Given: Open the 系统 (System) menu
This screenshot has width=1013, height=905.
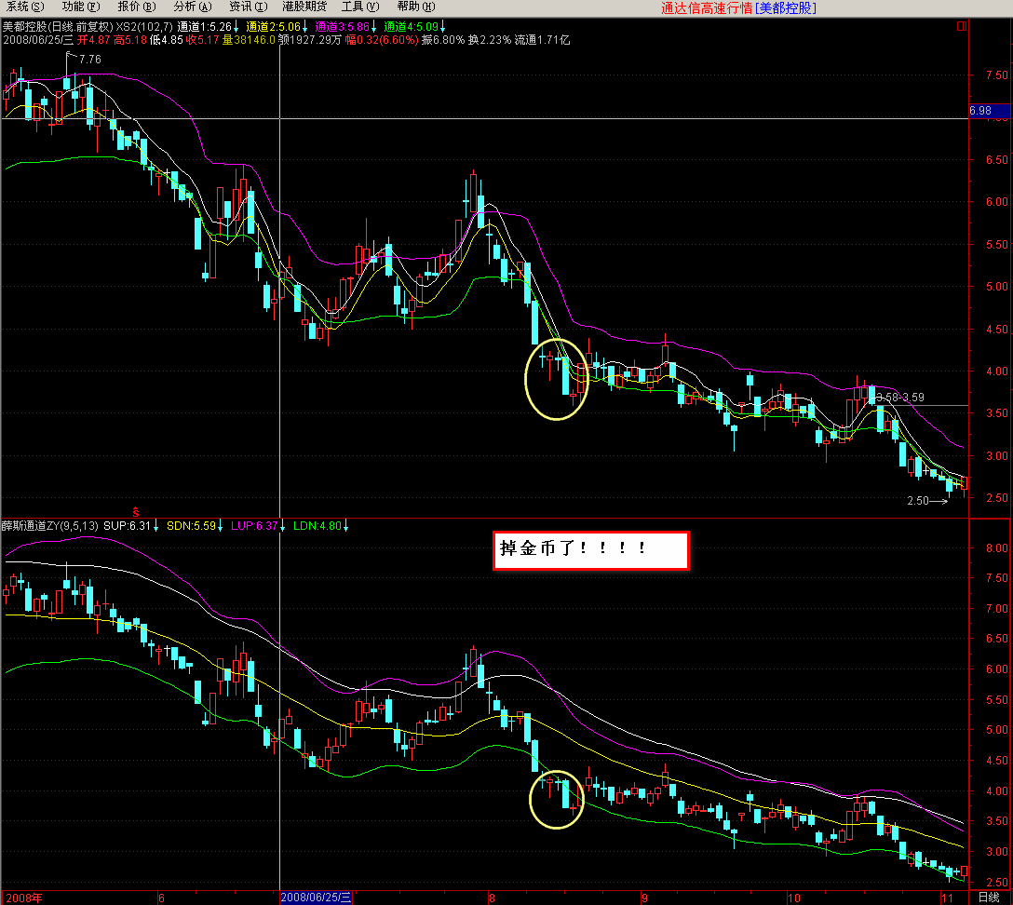Looking at the screenshot, I should 25,7.
